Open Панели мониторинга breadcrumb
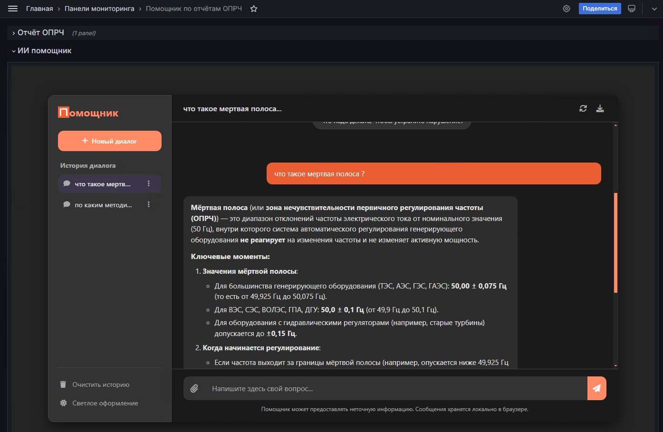This screenshot has width=663, height=432. (99, 9)
